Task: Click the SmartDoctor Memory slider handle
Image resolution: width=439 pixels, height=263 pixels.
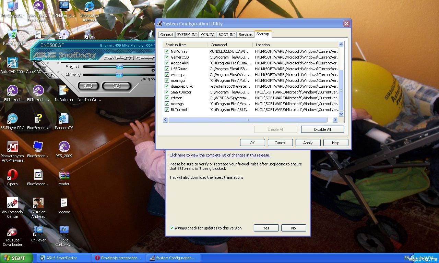Action: (x=119, y=75)
